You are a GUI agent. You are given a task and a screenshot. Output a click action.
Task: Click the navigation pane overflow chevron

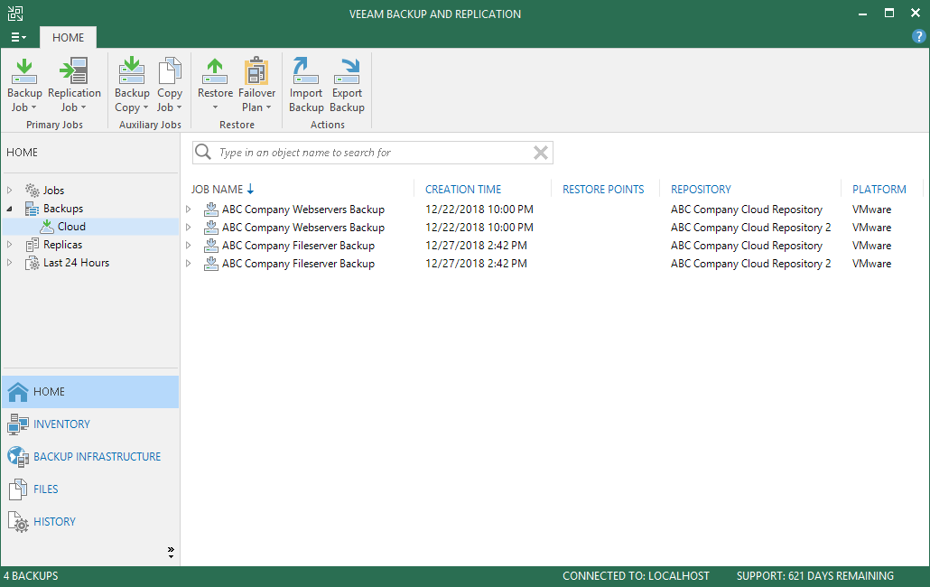point(171,553)
